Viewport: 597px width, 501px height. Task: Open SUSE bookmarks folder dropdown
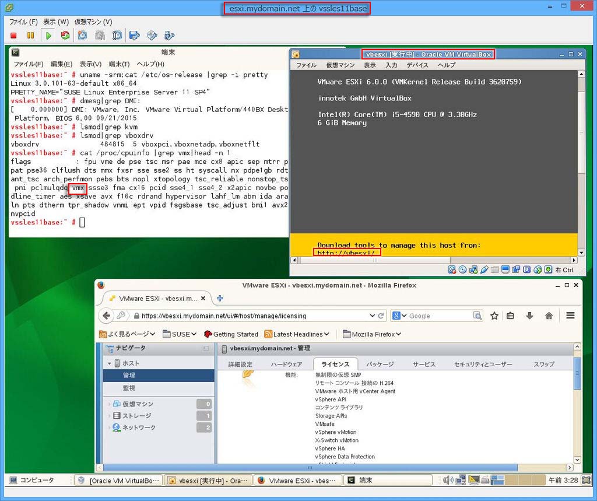pyautogui.click(x=180, y=334)
